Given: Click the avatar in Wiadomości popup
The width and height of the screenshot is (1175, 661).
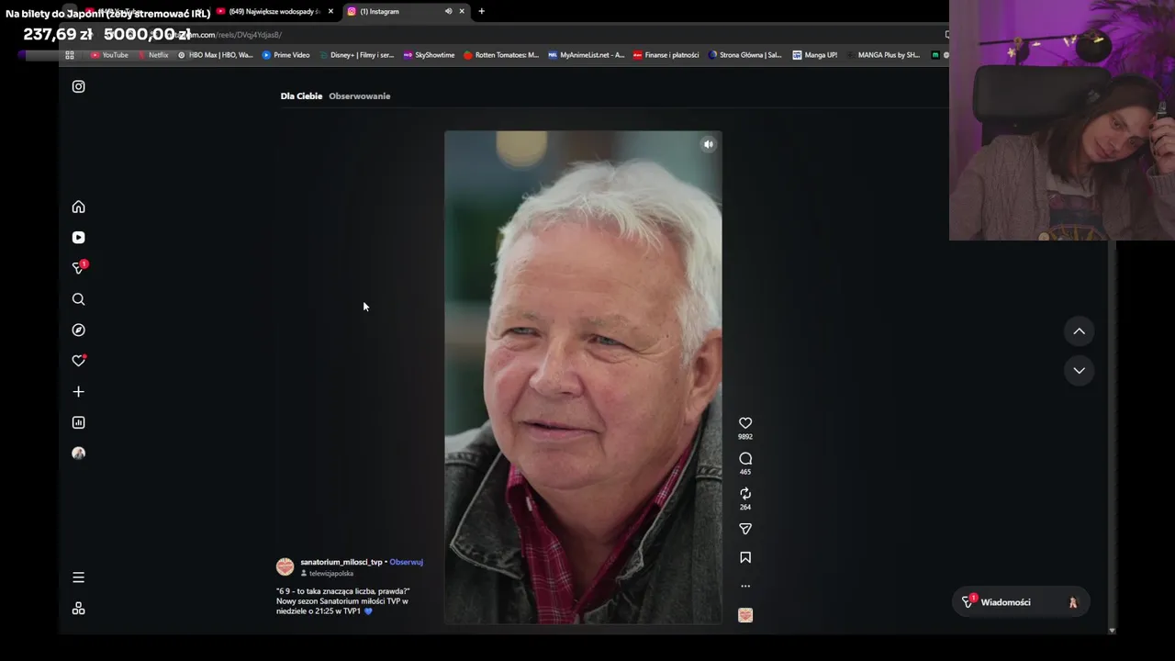Looking at the screenshot, I should tap(1072, 602).
